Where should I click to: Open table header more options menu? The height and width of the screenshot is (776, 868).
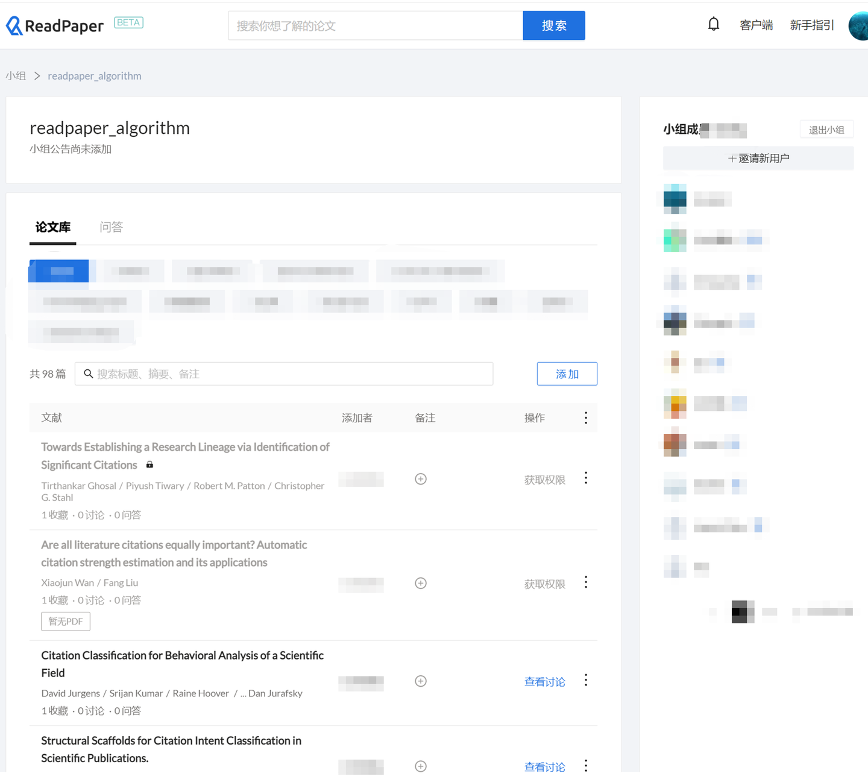point(586,418)
